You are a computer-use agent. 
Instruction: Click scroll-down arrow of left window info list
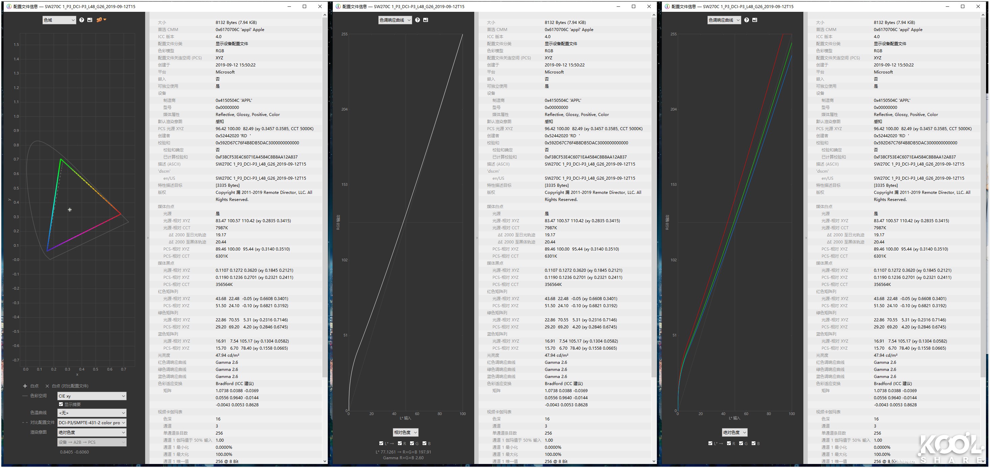point(325,461)
